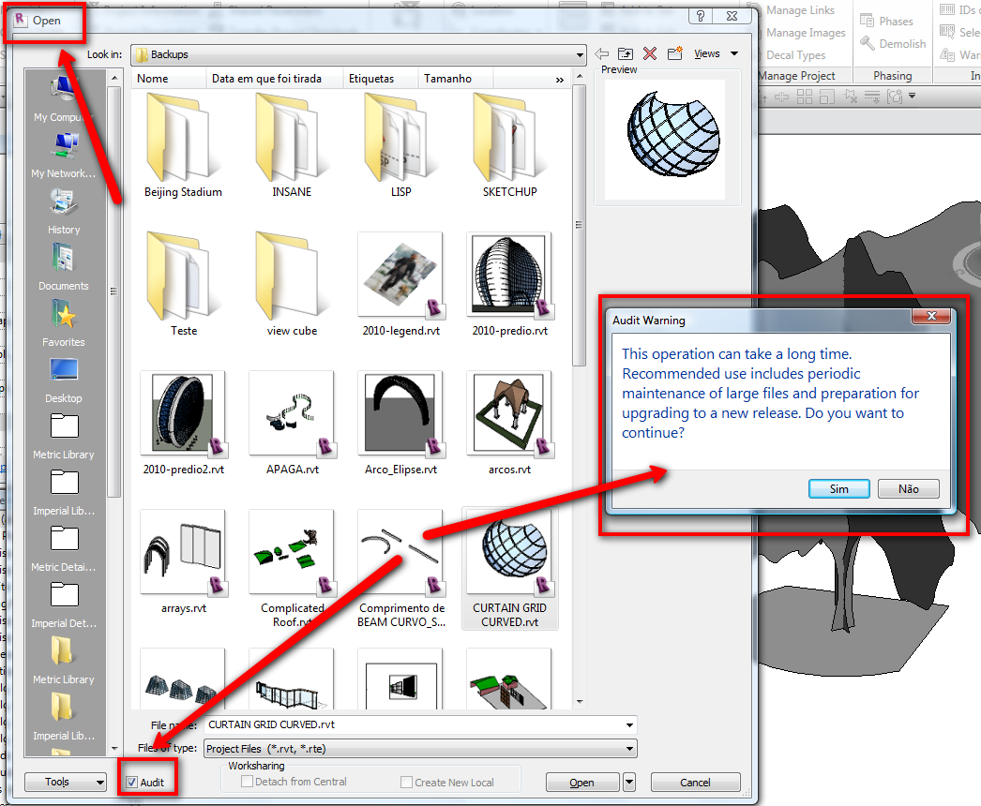Image resolution: width=981 pixels, height=806 pixels.
Task: Click Decal Types in the ribbon
Action: (796, 55)
